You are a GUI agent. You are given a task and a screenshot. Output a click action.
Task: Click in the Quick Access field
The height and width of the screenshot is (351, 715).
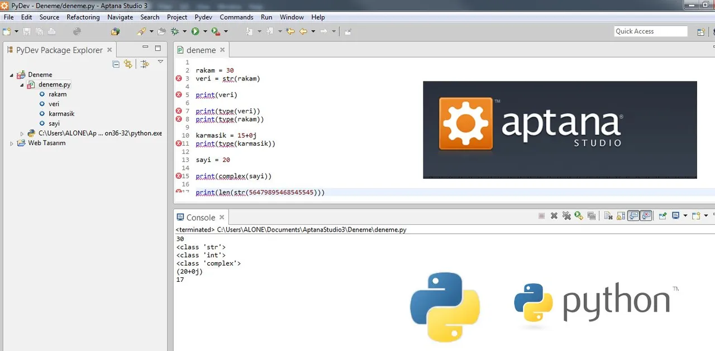[651, 31]
